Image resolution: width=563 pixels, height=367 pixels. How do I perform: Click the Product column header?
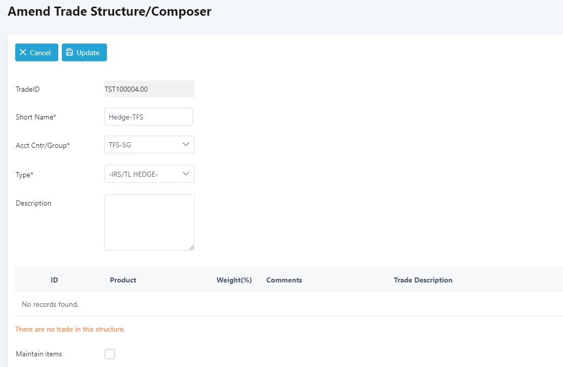pyautogui.click(x=123, y=280)
